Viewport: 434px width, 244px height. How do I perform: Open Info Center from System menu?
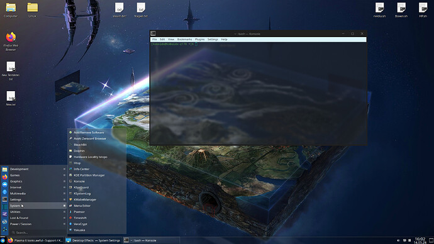tap(97, 169)
